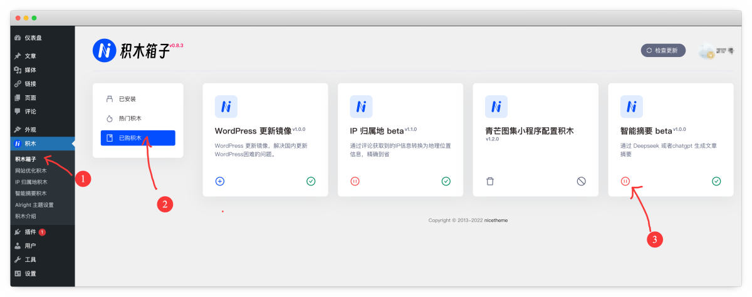Click the speech bubble icon beside 评论
The width and height of the screenshot is (752, 297).
18,112
